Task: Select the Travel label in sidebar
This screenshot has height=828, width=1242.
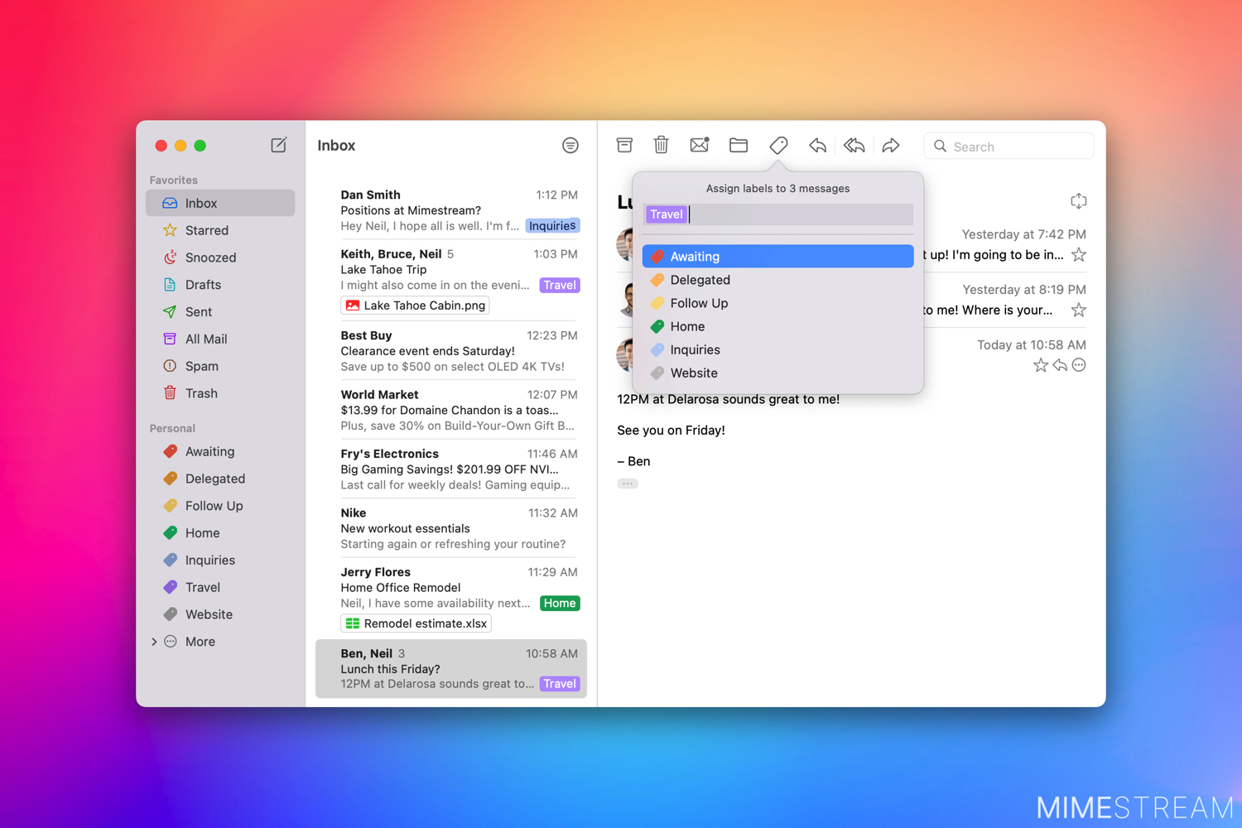Action: pos(220,587)
